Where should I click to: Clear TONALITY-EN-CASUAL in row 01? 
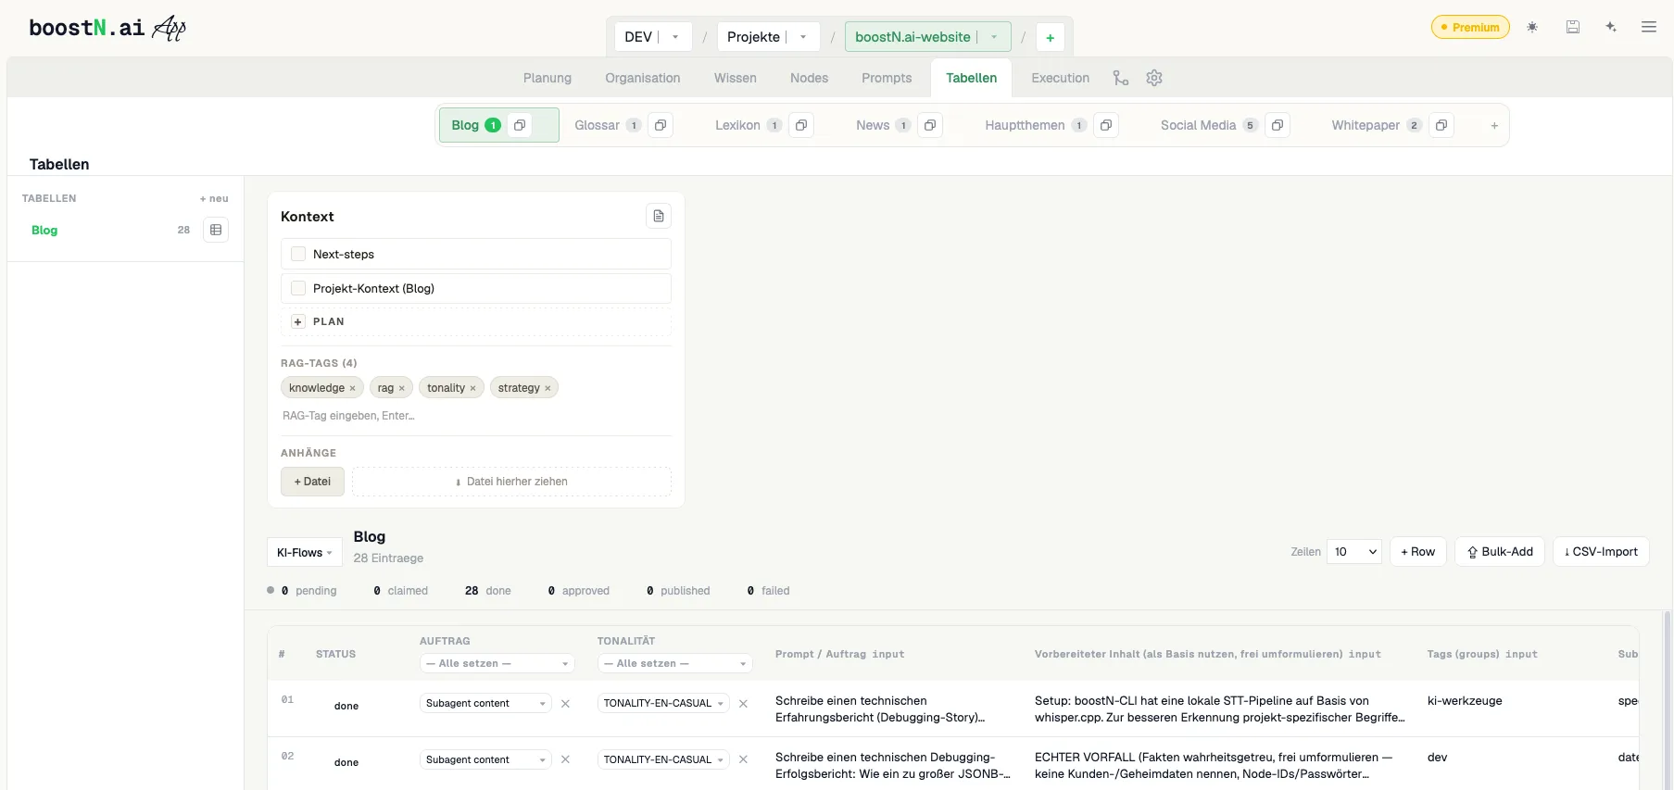click(x=743, y=704)
